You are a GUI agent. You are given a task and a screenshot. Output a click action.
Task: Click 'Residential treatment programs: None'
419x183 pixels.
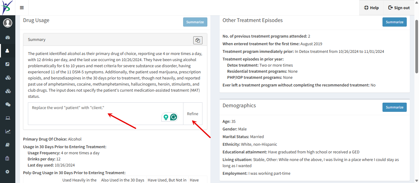(x=262, y=71)
